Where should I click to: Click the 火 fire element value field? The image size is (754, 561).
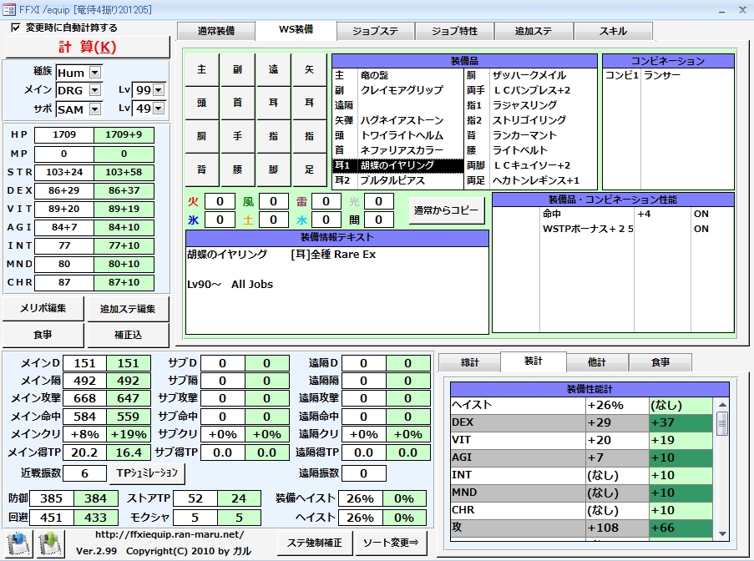click(x=220, y=201)
